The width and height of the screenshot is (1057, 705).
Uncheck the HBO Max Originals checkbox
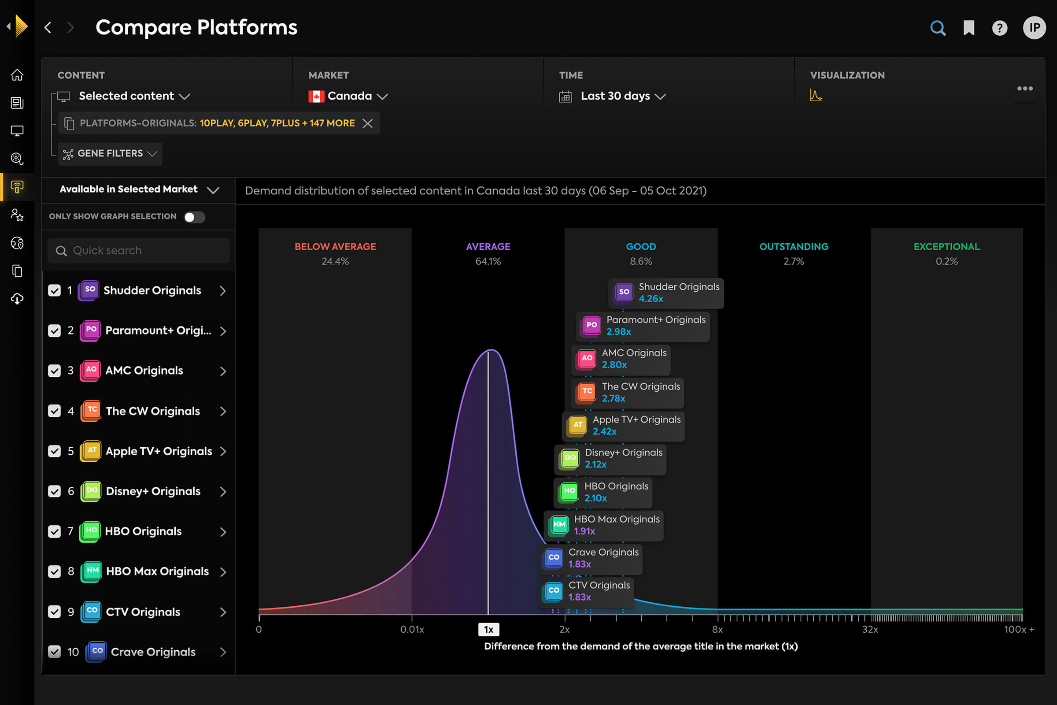54,571
